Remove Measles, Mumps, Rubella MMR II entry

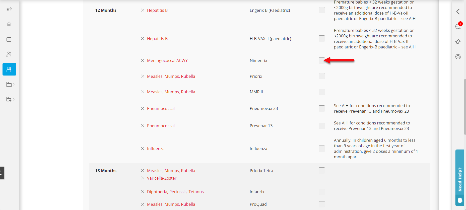click(x=143, y=92)
